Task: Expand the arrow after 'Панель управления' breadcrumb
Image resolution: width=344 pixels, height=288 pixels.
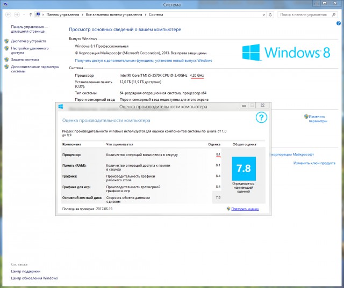Action: point(82,14)
